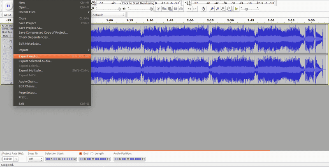Image resolution: width=329 pixels, height=167 pixels.
Task: Select the Length radio button
Action: 92,153
